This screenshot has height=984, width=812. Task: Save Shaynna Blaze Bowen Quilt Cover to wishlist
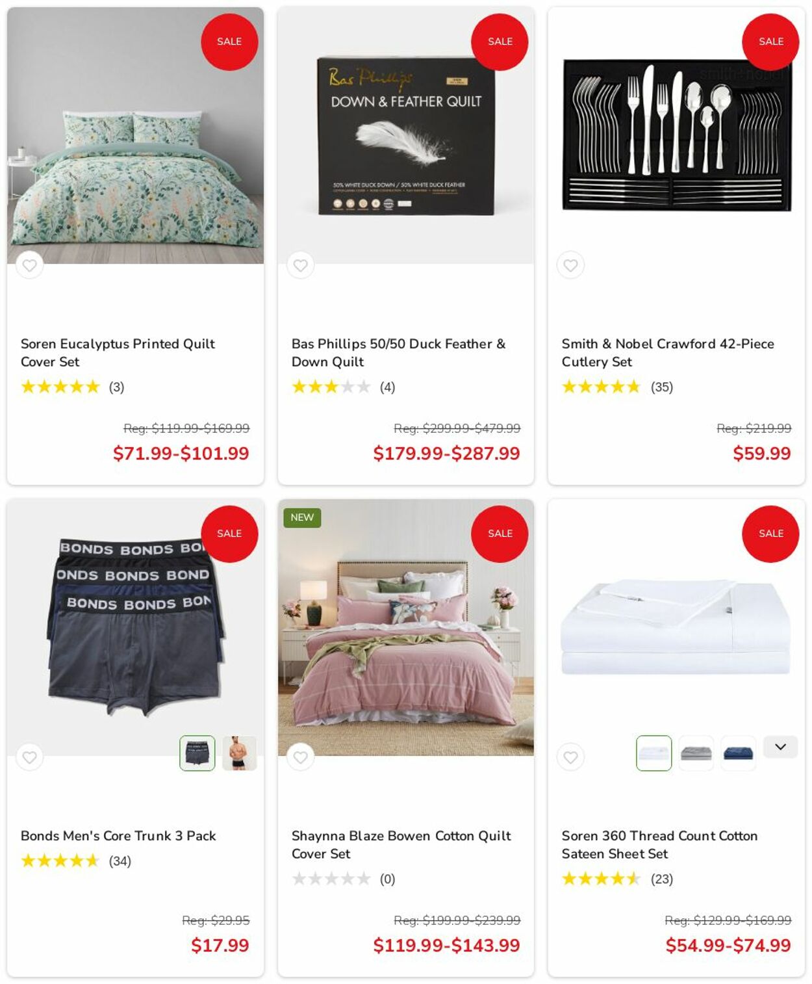pos(300,757)
